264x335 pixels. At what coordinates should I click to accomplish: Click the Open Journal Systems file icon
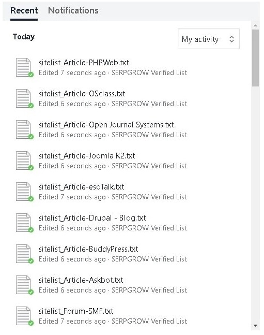coord(24,129)
